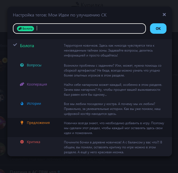Open the Платина в AC:TBW thread behind dialog
This screenshot has width=178, height=173.
click(x=33, y=171)
